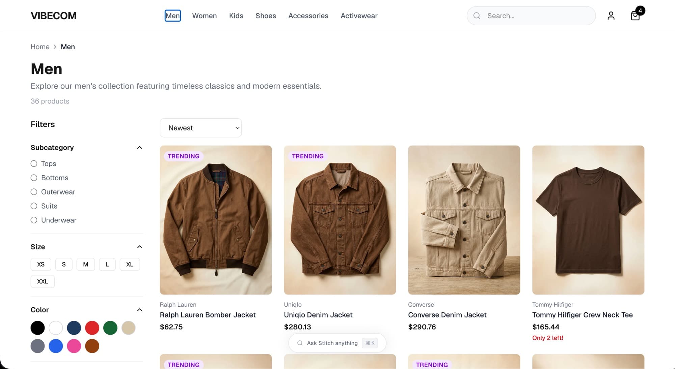The height and width of the screenshot is (369, 675).
Task: Click the magnifier icon in Ask Stitch bar
Action: click(x=300, y=343)
